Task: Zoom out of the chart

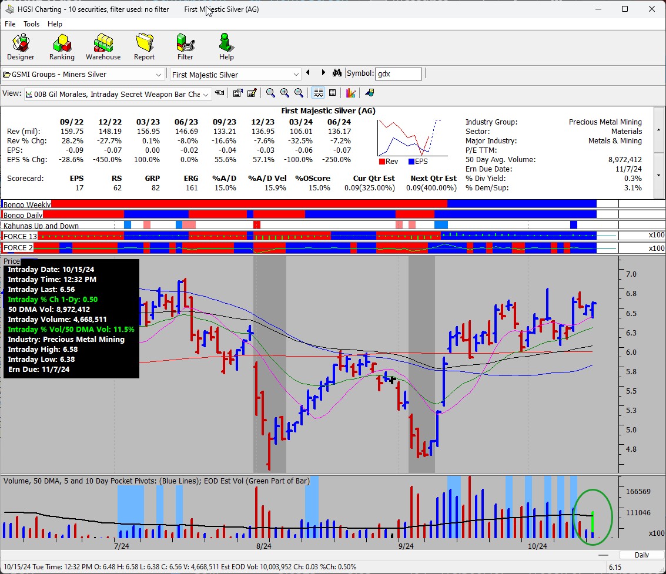Action: click(x=299, y=93)
